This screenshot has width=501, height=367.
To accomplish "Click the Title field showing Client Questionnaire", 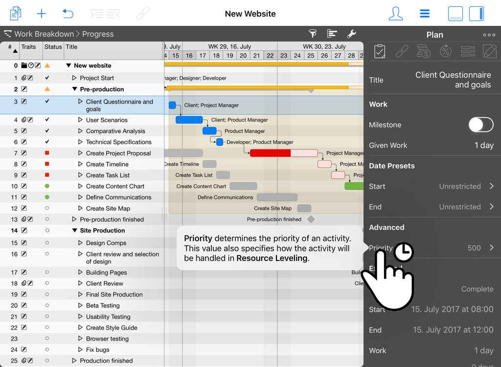I will [453, 79].
